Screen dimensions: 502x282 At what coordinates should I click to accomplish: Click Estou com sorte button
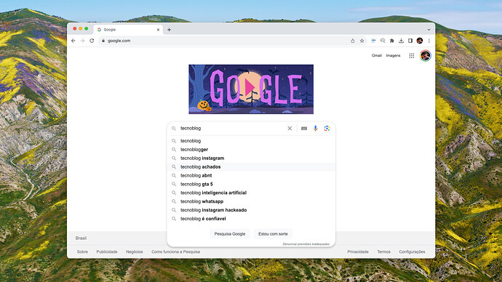(273, 234)
